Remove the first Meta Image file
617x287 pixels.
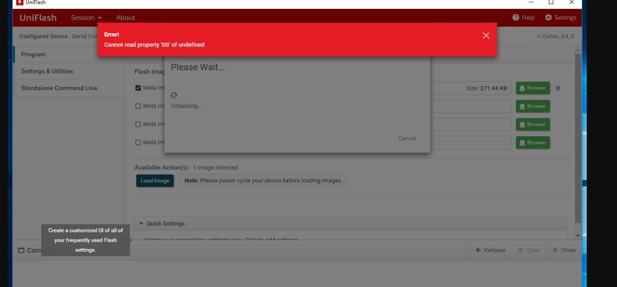(558, 88)
